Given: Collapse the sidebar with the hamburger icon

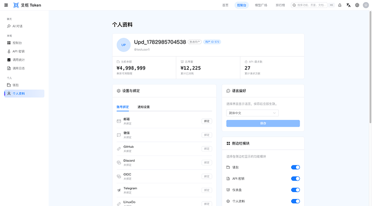Looking at the screenshot, I should pos(6,5).
